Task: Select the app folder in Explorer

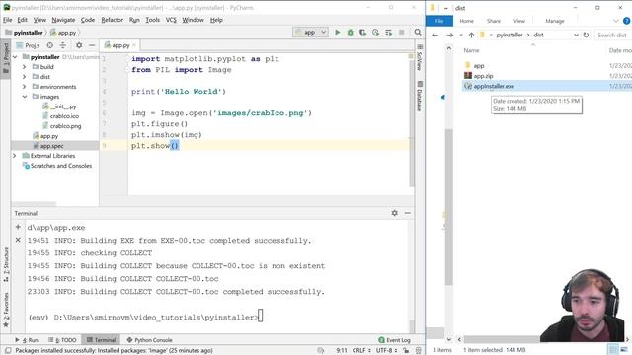Action: click(474, 66)
